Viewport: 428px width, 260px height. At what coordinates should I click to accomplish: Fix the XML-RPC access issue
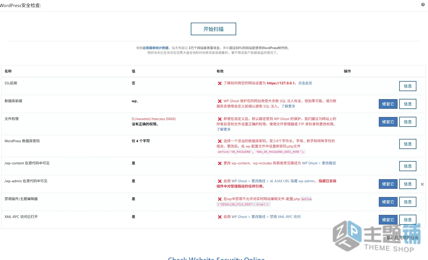pyautogui.click(x=388, y=220)
